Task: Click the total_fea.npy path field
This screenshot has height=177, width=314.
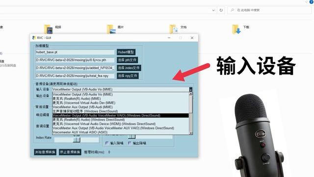Action: point(75,76)
